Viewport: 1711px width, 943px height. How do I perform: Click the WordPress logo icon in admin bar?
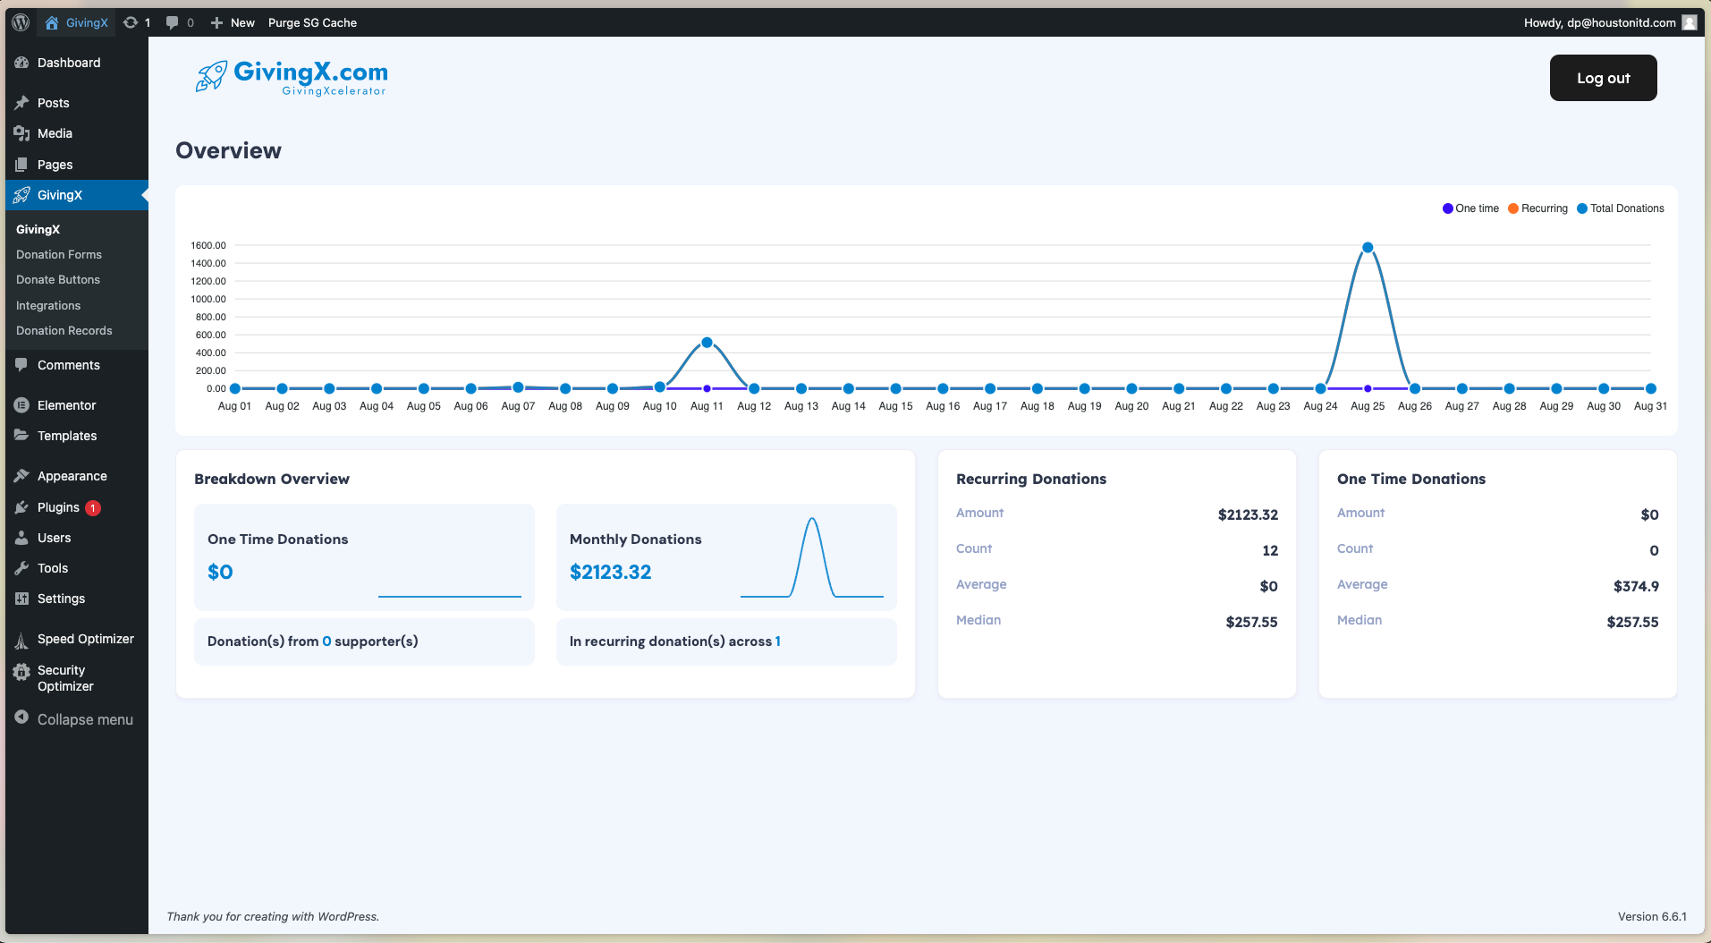click(x=21, y=22)
